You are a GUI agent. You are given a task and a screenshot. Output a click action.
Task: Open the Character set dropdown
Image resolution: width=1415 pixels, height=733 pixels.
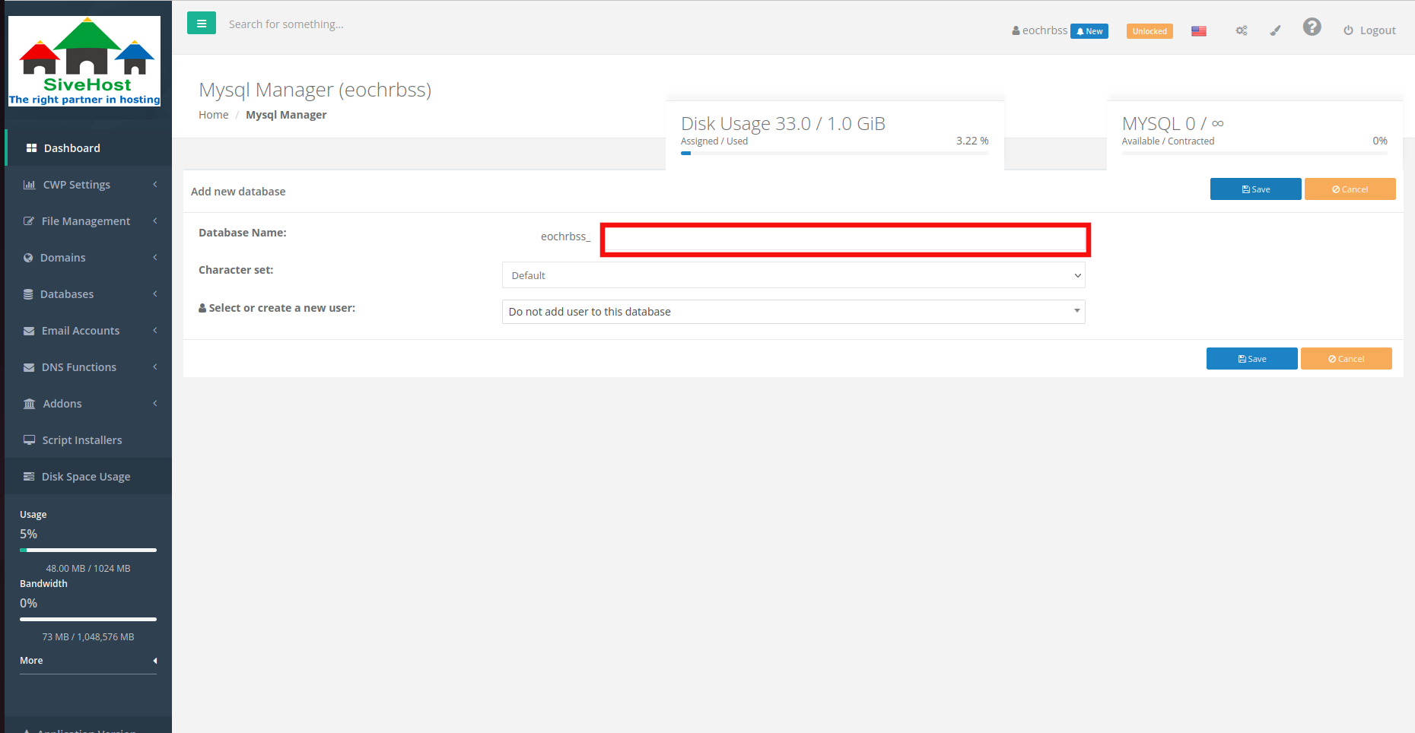793,275
